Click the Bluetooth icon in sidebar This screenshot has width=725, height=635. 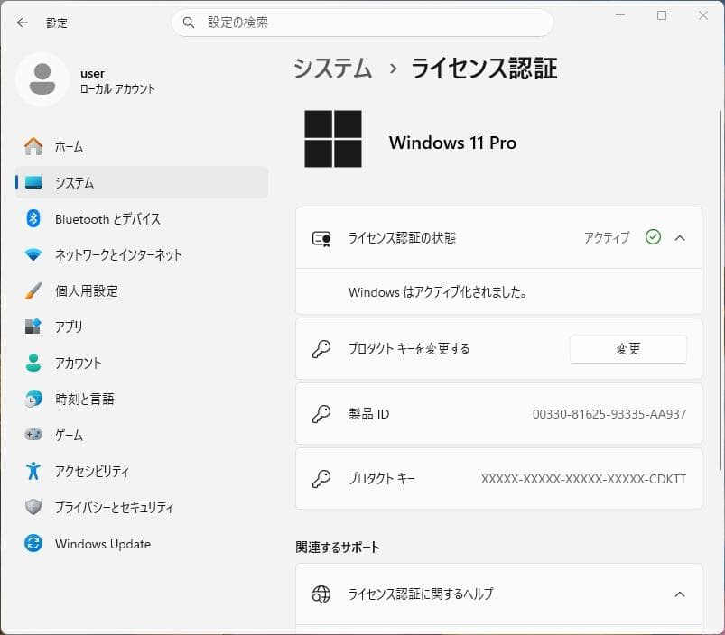click(33, 218)
